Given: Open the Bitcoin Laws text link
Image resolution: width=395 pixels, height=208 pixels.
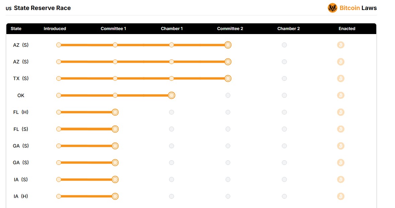Looking at the screenshot, I should coord(358,8).
